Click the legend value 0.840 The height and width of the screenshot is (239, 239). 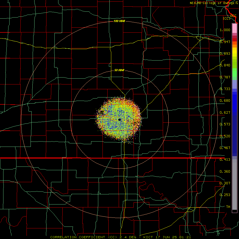pos(225,65)
